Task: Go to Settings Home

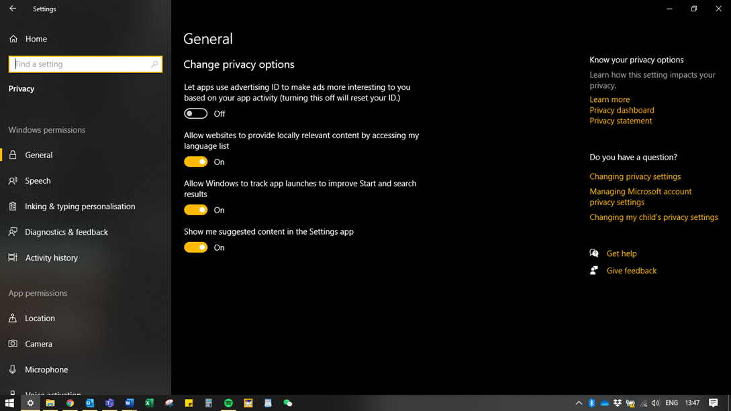Action: click(36, 39)
